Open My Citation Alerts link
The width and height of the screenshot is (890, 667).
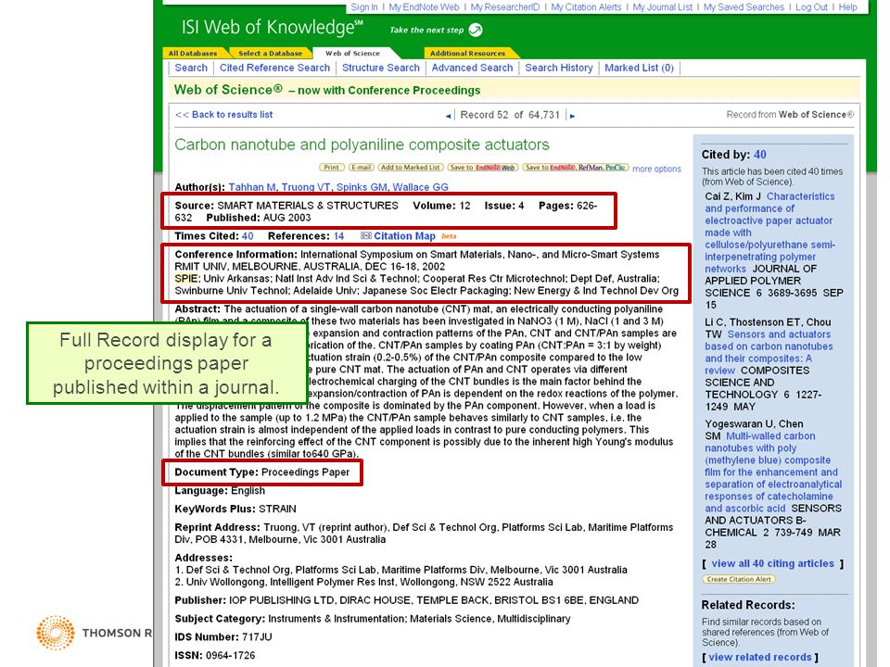[x=586, y=6]
